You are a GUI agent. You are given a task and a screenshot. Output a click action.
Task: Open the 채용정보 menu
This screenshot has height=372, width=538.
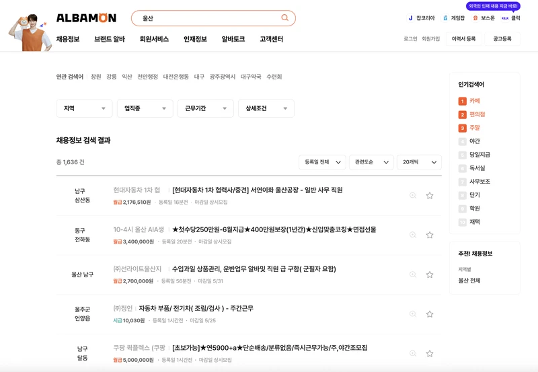coord(68,39)
